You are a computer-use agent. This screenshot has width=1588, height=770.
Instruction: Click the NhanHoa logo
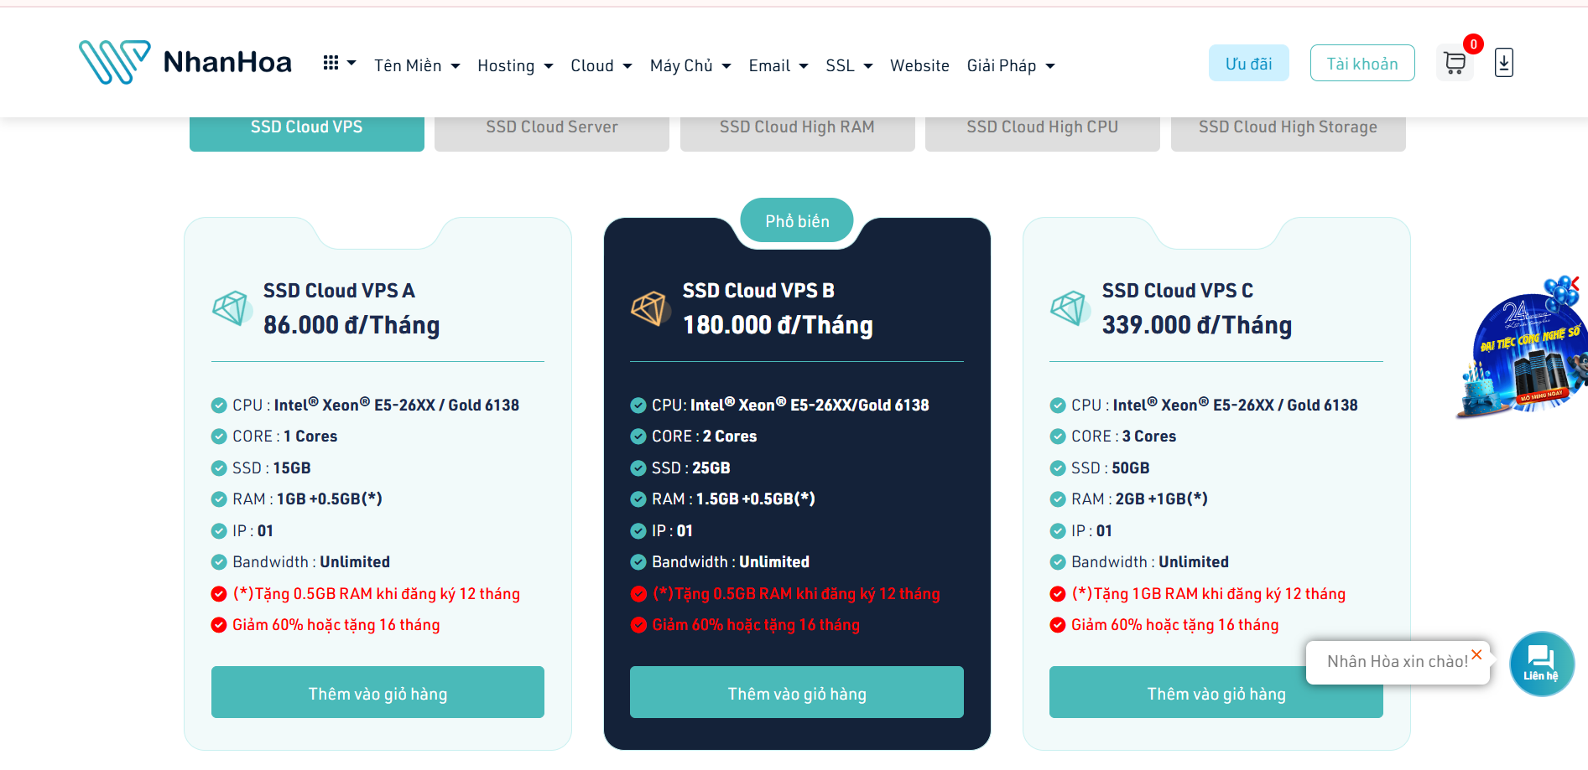185,62
